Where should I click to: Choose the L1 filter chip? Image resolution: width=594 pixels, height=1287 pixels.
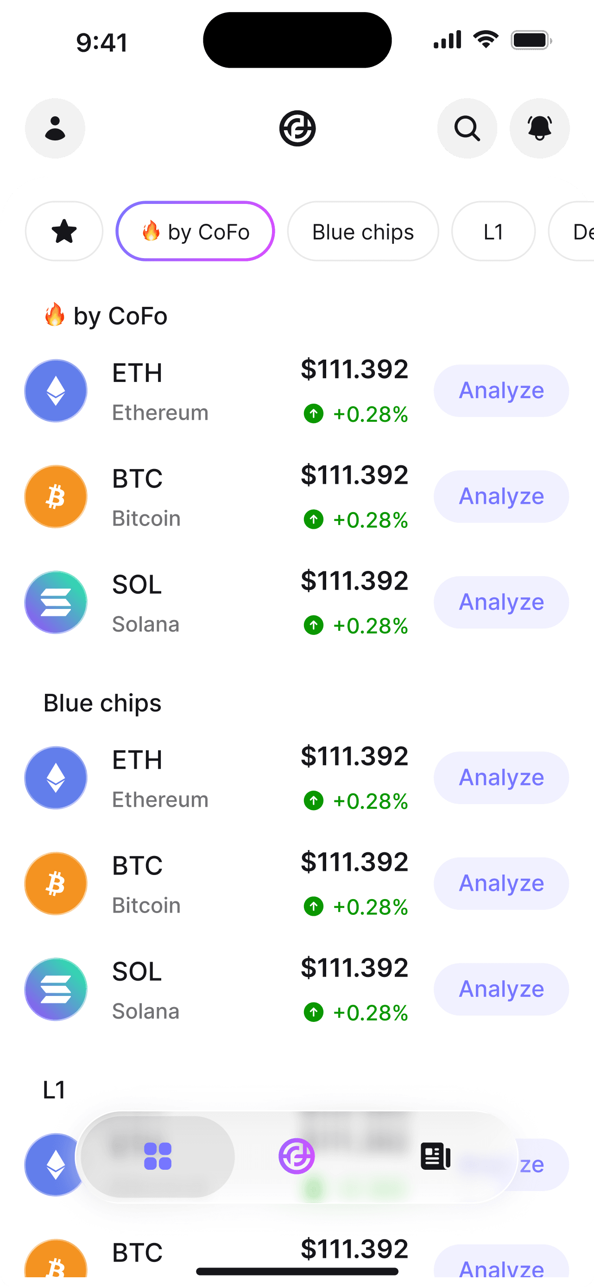pyautogui.click(x=493, y=231)
